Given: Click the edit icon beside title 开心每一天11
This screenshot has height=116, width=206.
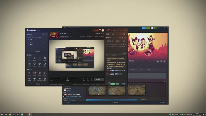Looking at the screenshot, I should click(x=68, y=34).
